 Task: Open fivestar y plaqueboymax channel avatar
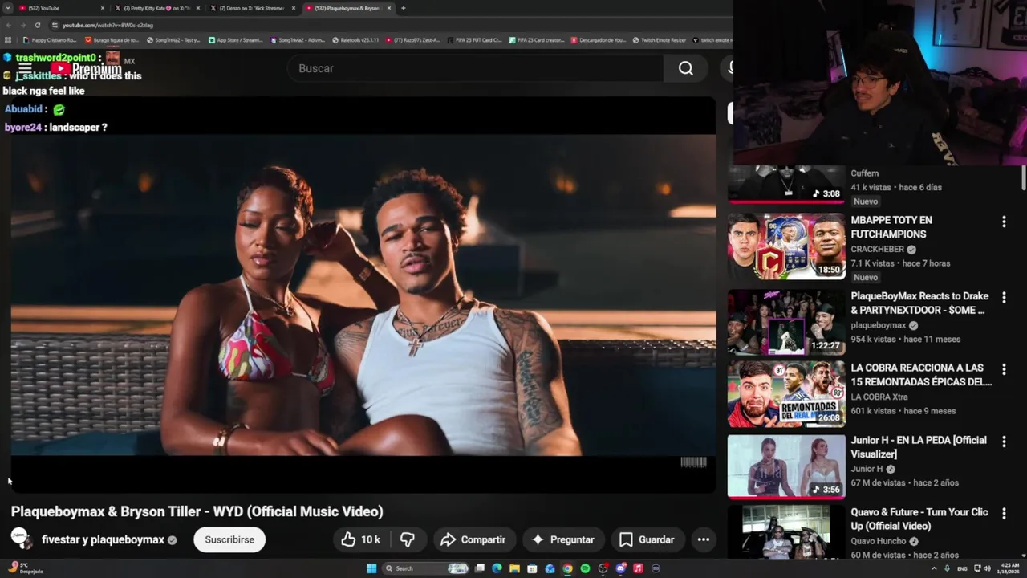point(21,539)
